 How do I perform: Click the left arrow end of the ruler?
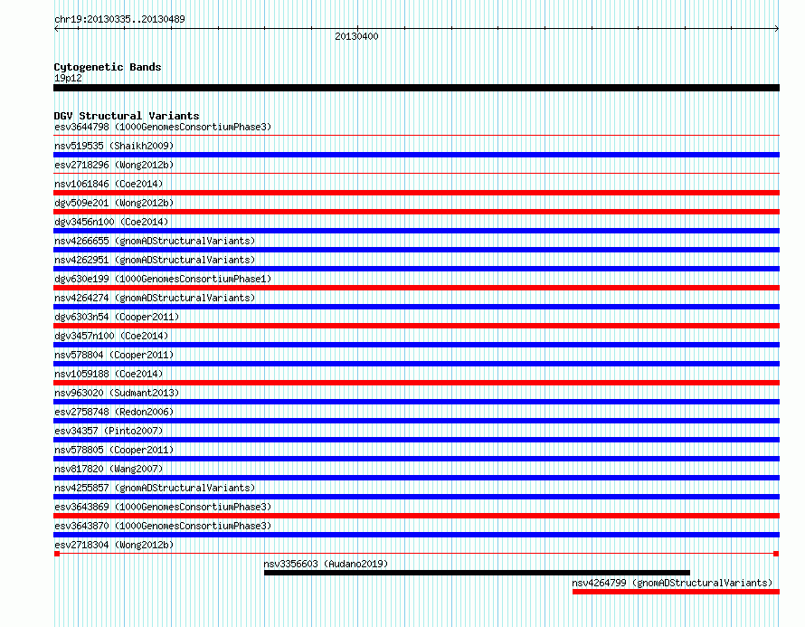(x=56, y=29)
